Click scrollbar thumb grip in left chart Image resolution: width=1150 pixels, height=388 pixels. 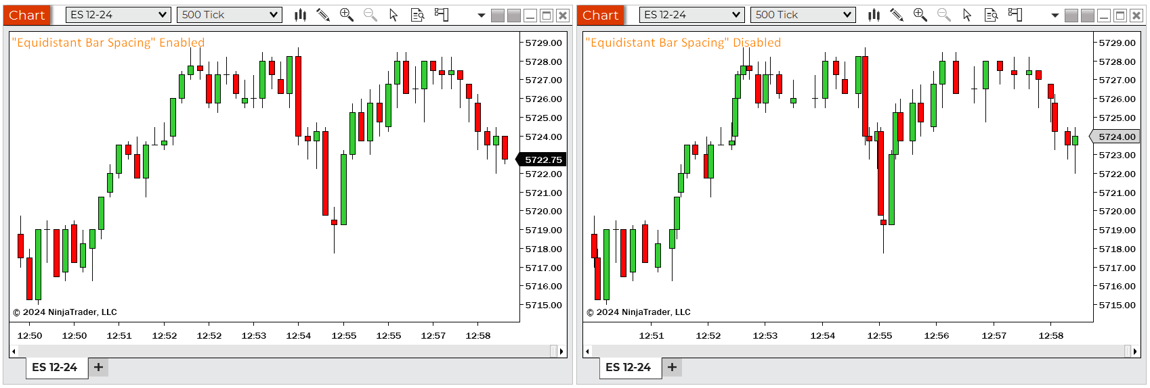553,351
